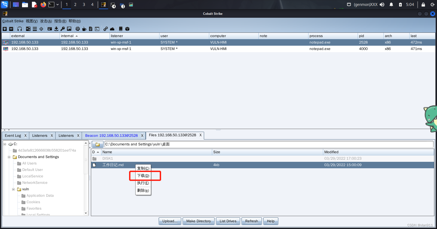
Task: Choose 删除(e) from the context menu
Action: [143, 190]
